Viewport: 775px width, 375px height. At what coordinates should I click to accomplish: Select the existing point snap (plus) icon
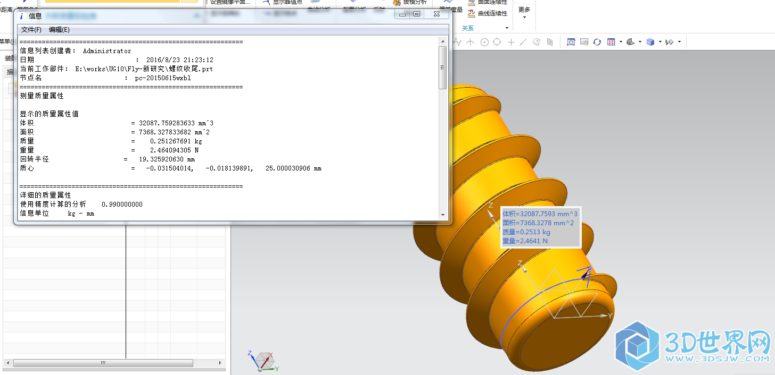[511, 42]
